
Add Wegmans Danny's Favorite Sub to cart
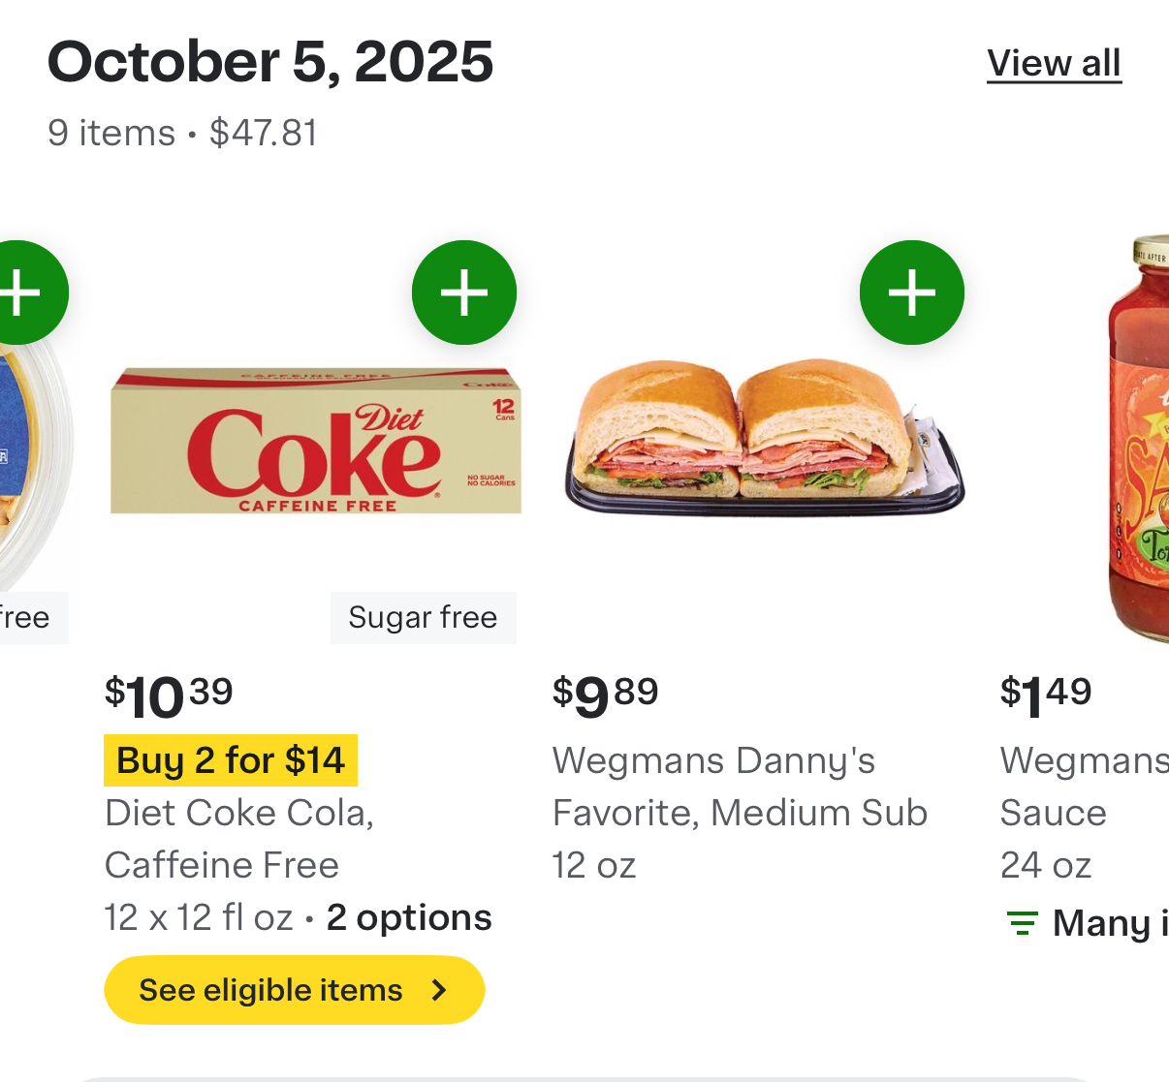pyautogui.click(x=911, y=293)
